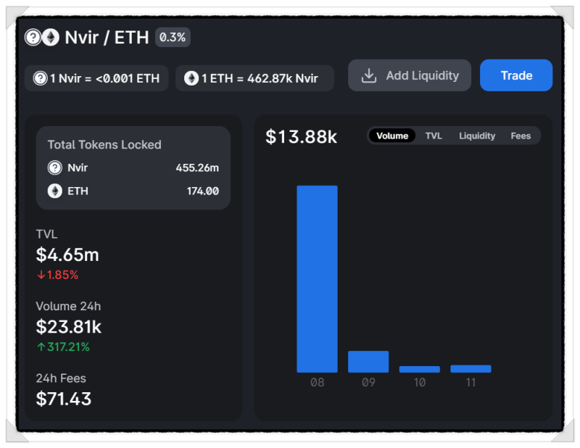Switch to the TVL chart tab
580x448 pixels.
[x=434, y=136]
